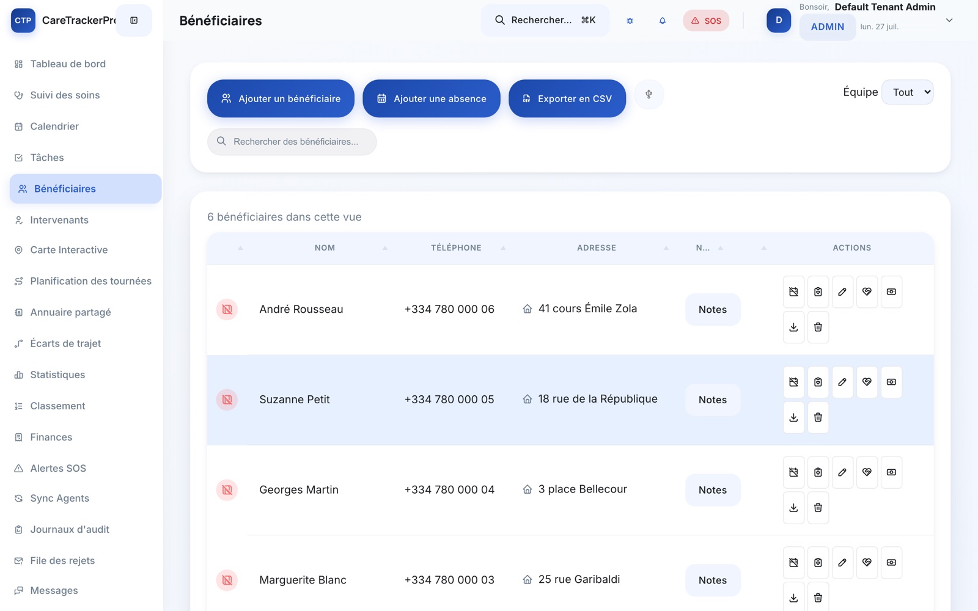Open the global Rechercher search box
This screenshot has height=611, width=978.
pos(545,20)
